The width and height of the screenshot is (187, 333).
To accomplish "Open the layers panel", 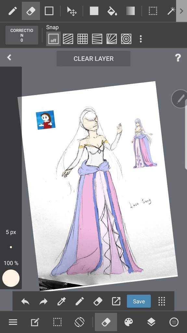I will [151, 322].
